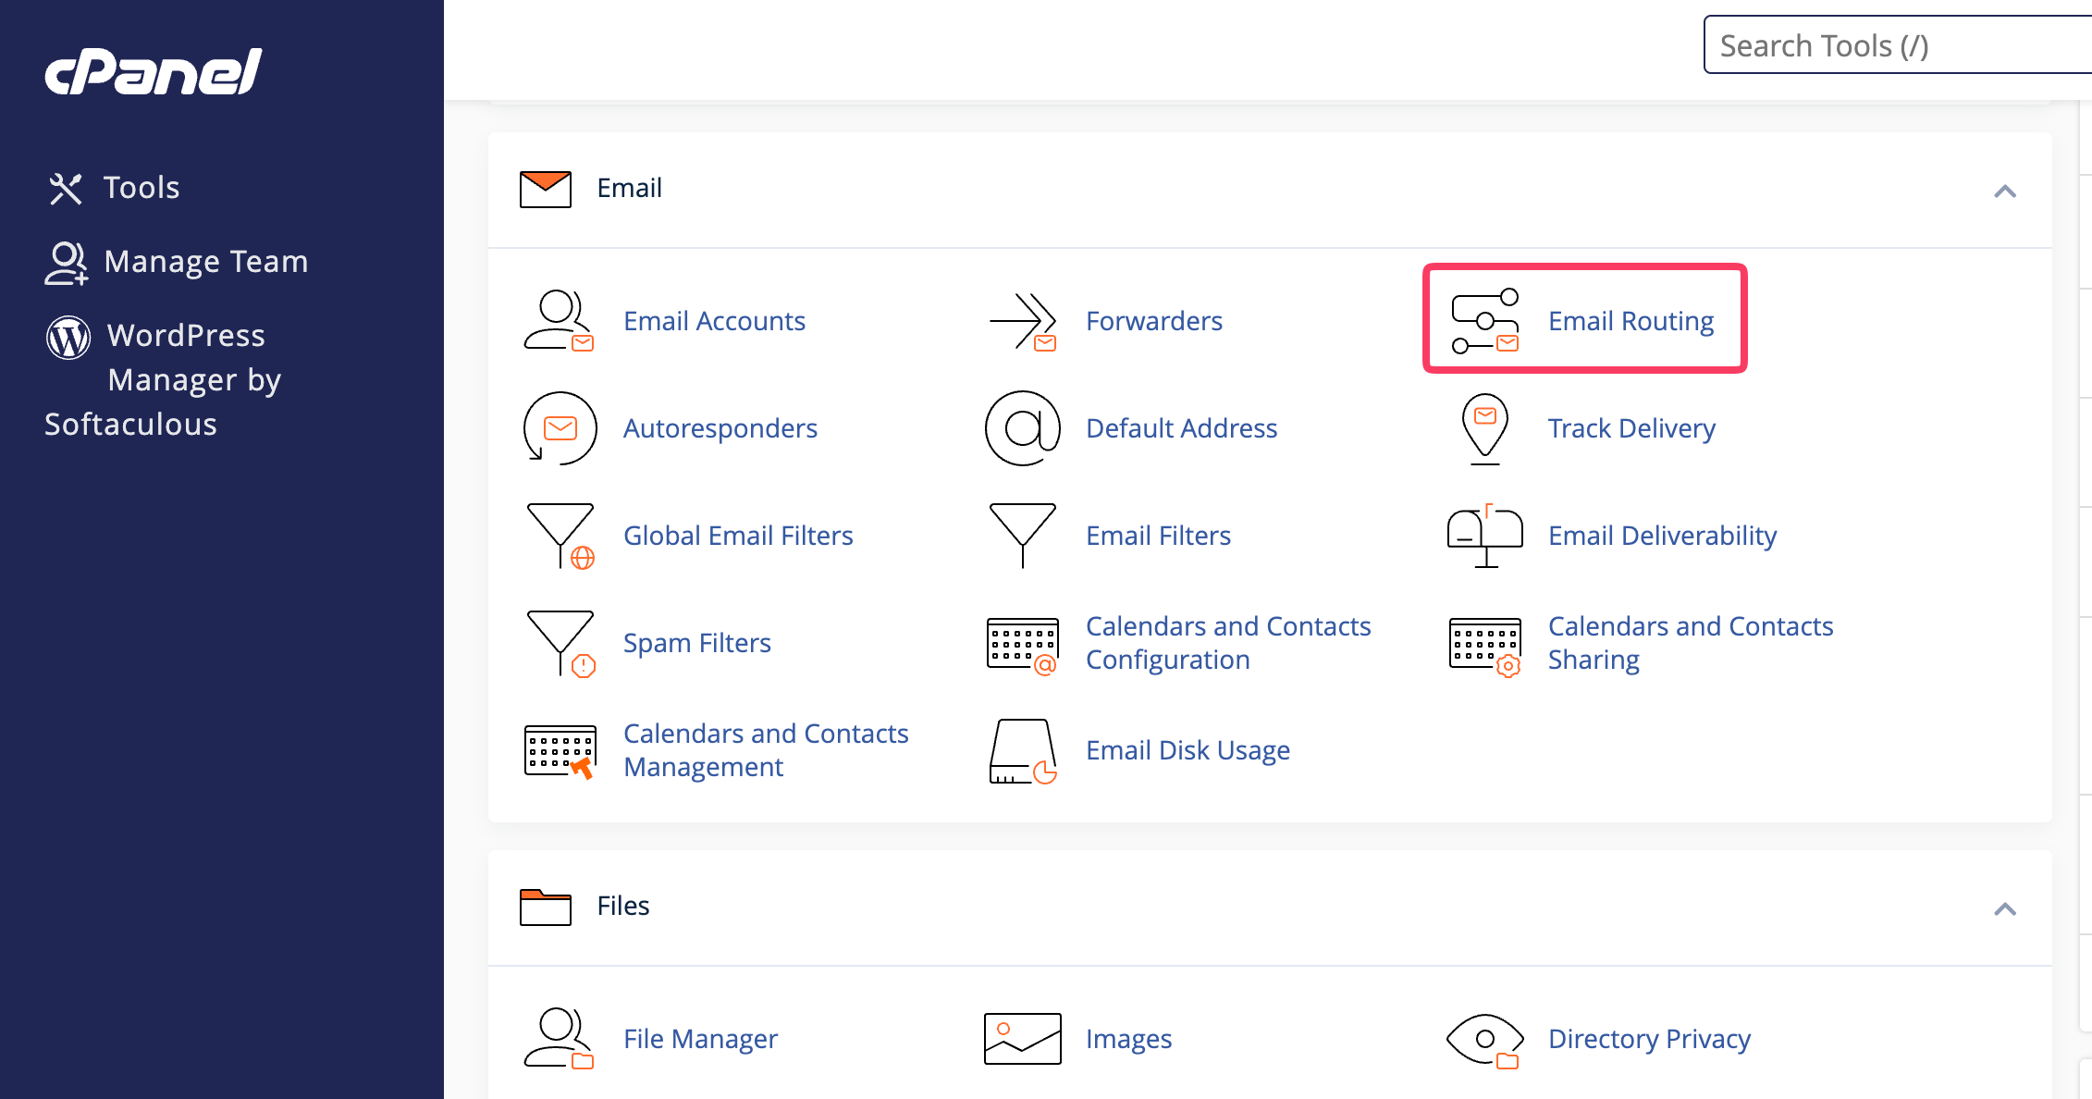Open the Email Filters link
This screenshot has width=2092, height=1099.
[1158, 536]
